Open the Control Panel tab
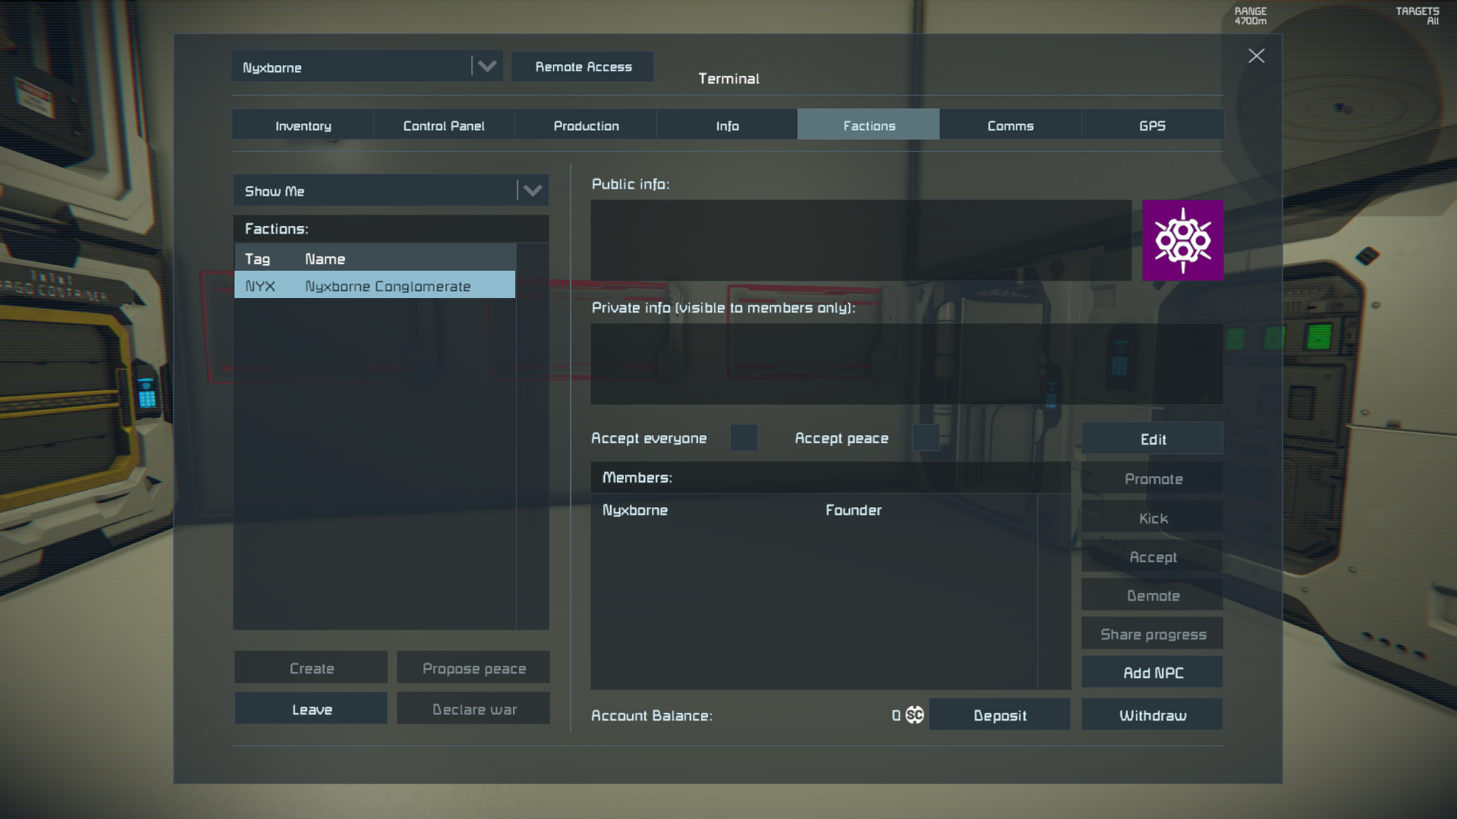The image size is (1457, 819). click(x=443, y=126)
